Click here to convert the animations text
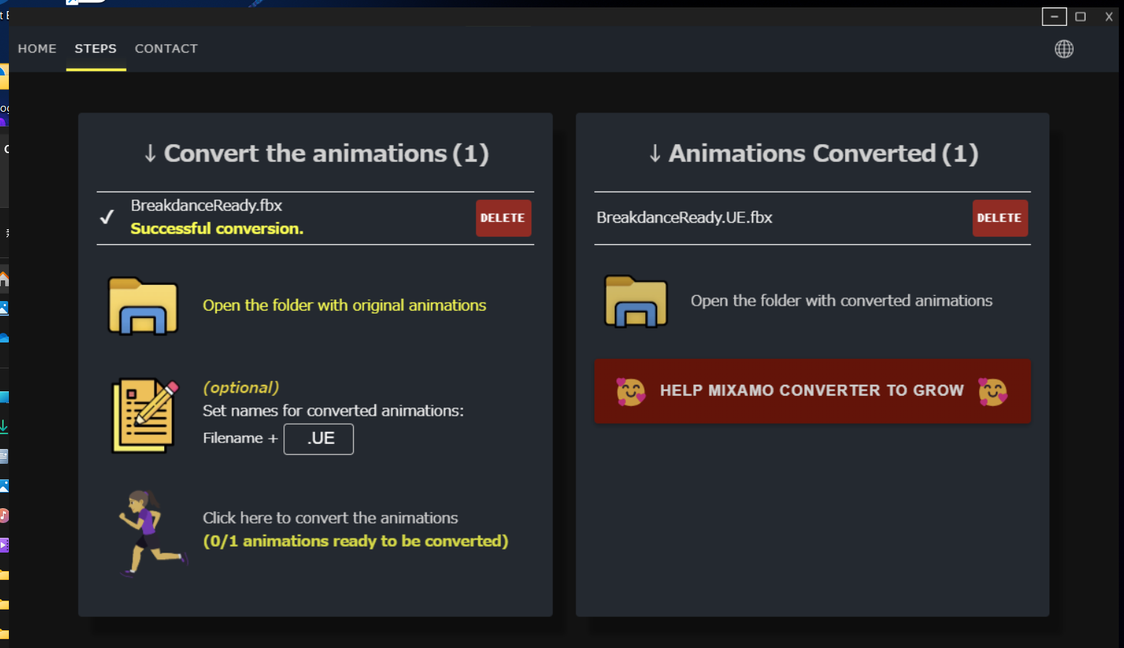Image resolution: width=1124 pixels, height=648 pixels. point(330,518)
